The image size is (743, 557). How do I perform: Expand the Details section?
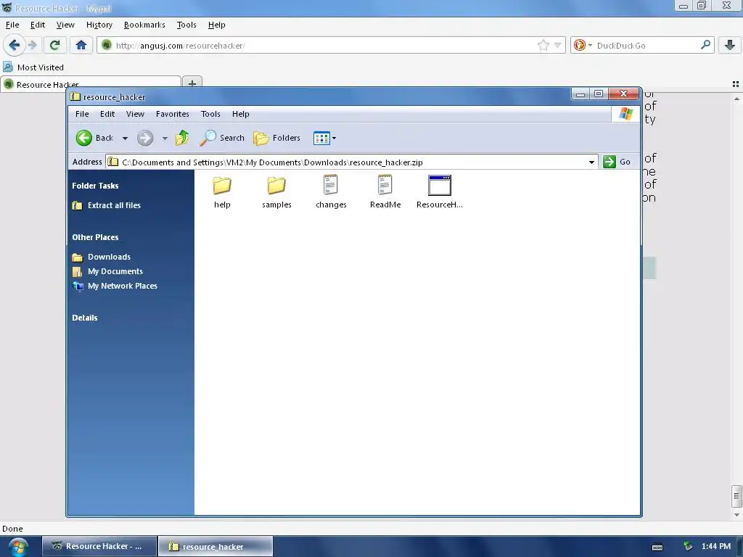[x=85, y=318]
